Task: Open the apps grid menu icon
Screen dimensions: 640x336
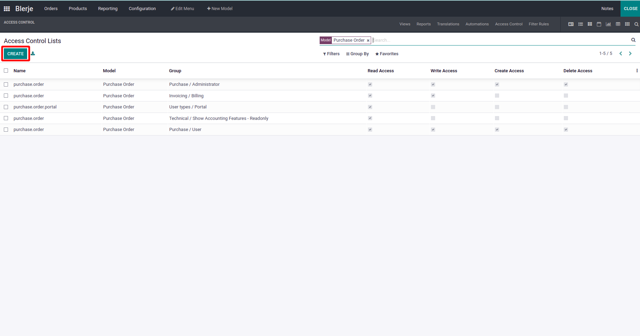Action: pos(7,9)
